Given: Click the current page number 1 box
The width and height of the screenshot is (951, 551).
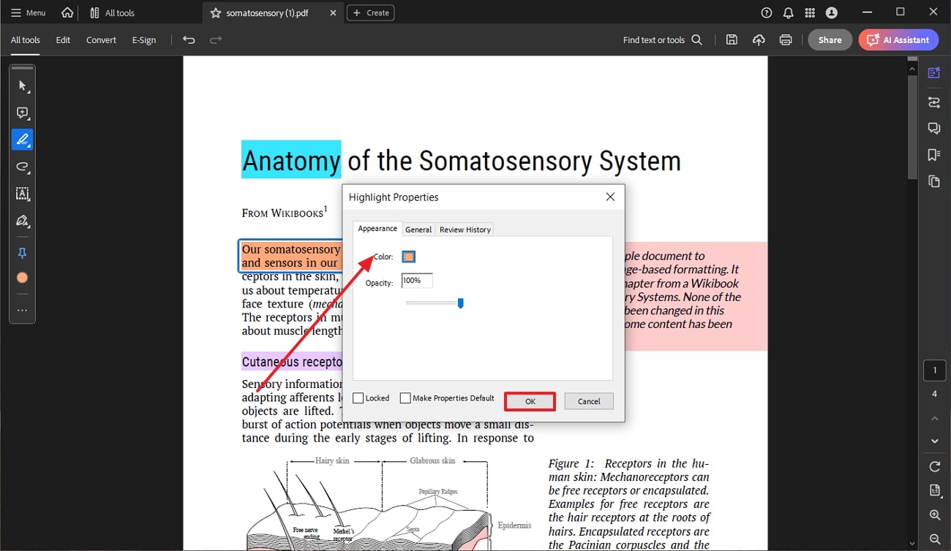Looking at the screenshot, I should 934,370.
